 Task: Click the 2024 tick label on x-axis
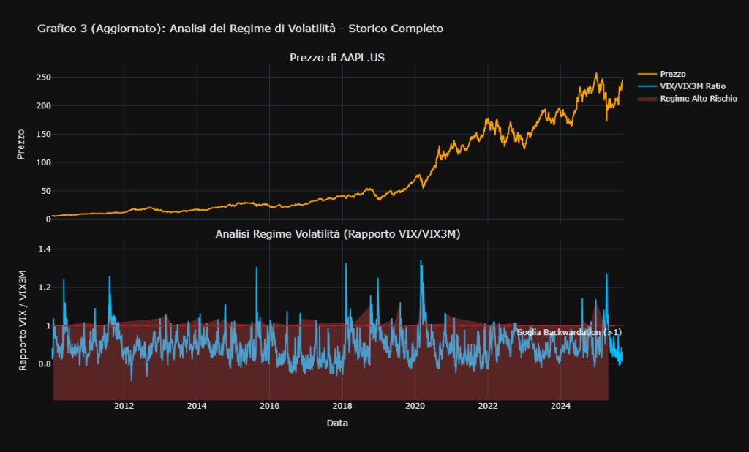pos(561,405)
